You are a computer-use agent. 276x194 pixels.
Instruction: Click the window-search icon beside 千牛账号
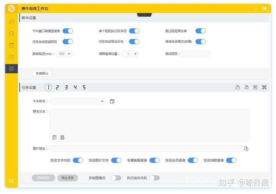(112, 102)
